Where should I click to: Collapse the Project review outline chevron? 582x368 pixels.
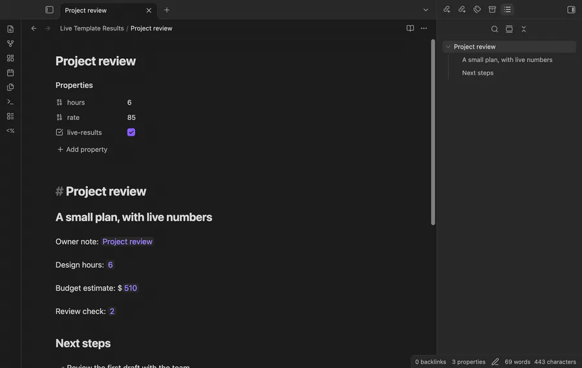pyautogui.click(x=448, y=46)
